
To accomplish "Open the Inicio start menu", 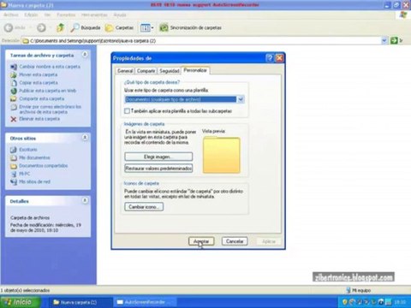I will (20, 302).
